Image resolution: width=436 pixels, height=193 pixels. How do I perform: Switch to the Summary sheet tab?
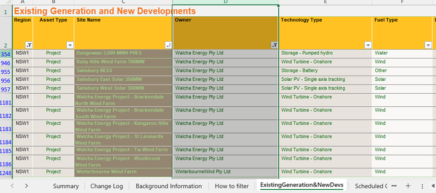(x=65, y=186)
